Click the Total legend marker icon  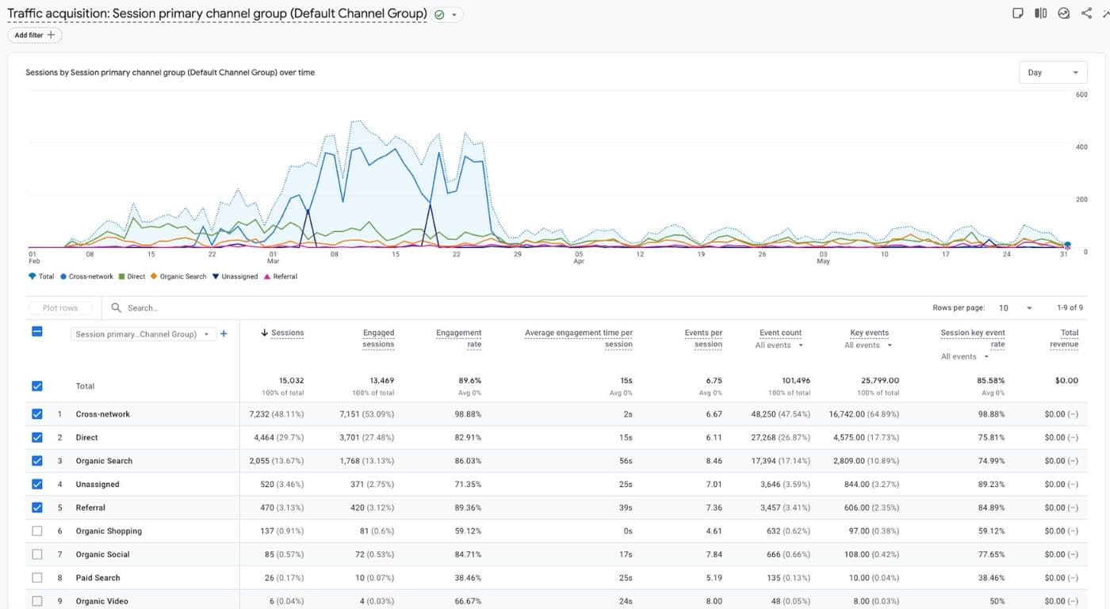coord(32,276)
